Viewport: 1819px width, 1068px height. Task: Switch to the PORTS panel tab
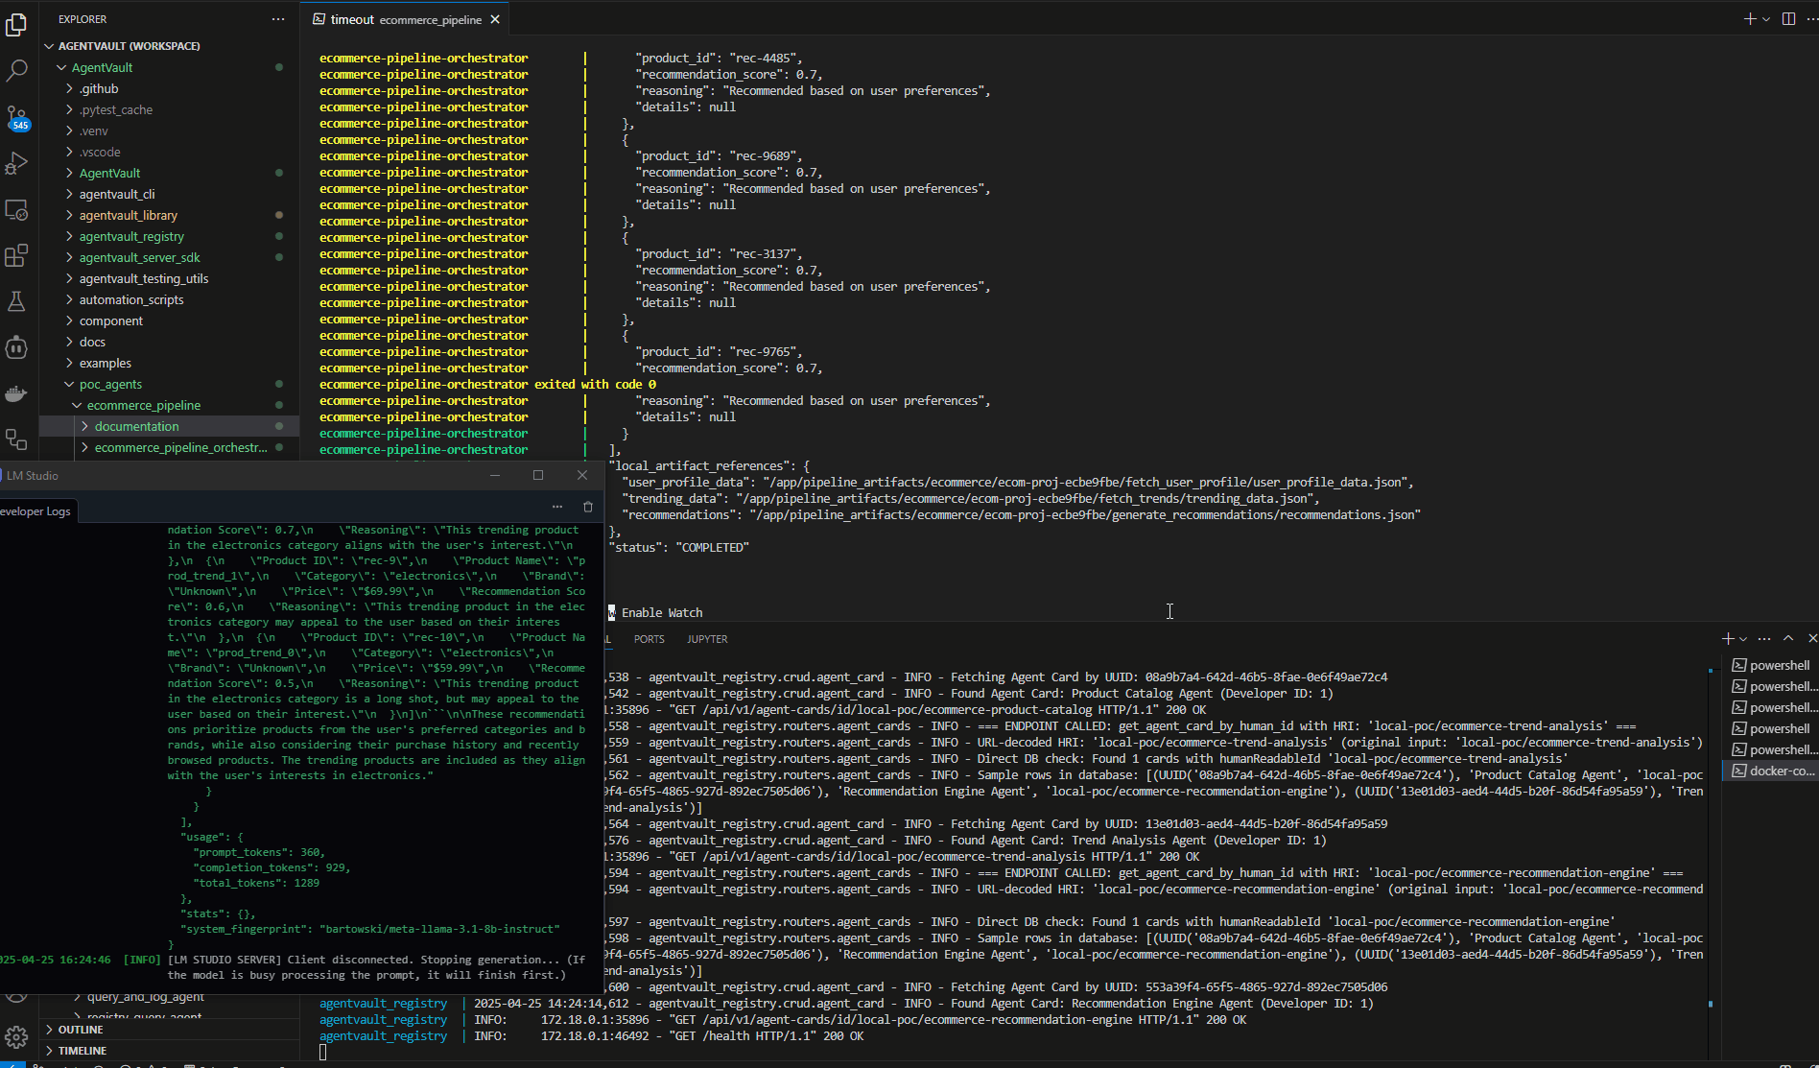[649, 639]
